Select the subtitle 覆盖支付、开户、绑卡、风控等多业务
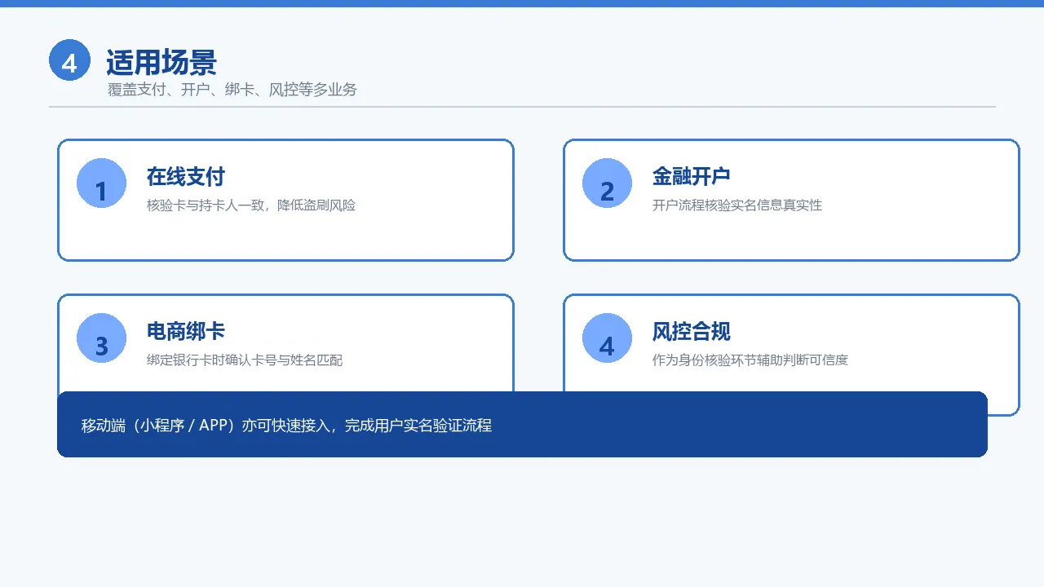Image resolution: width=1044 pixels, height=587 pixels. coord(232,90)
